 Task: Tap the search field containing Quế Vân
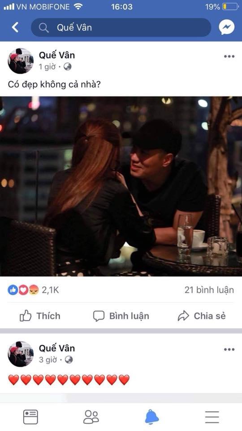(x=121, y=27)
